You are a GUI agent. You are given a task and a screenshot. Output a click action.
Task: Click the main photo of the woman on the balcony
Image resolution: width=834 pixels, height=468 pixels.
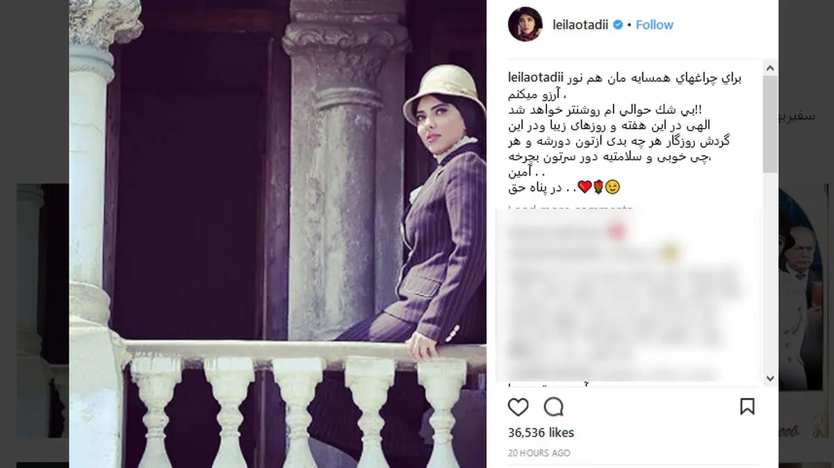(x=278, y=234)
